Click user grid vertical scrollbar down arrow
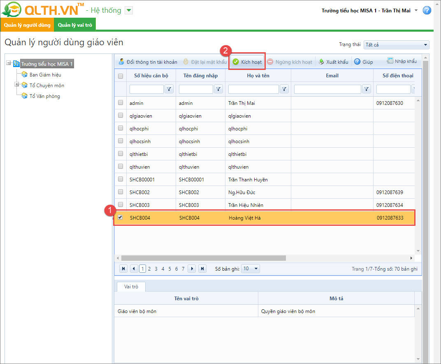441x364 pixels. [418, 250]
